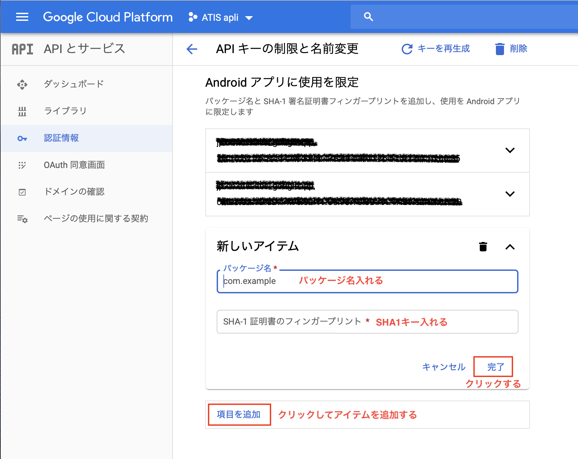Click the 完了 button

(496, 367)
